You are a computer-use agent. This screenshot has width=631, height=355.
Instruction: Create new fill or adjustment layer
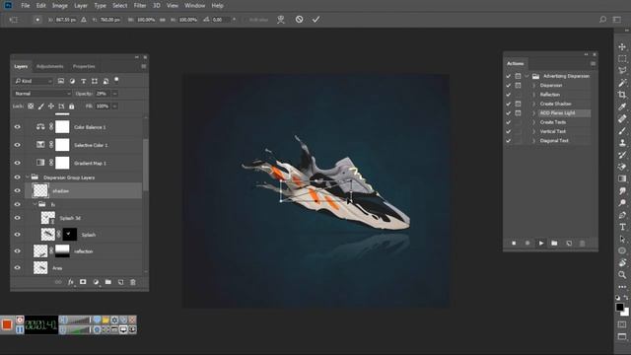[96, 282]
